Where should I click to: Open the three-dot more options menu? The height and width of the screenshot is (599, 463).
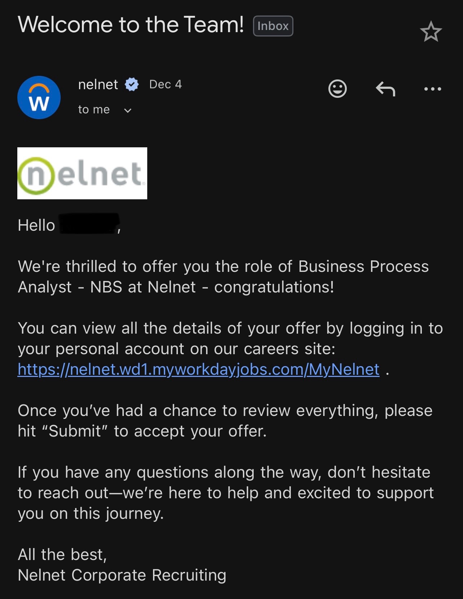[432, 89]
